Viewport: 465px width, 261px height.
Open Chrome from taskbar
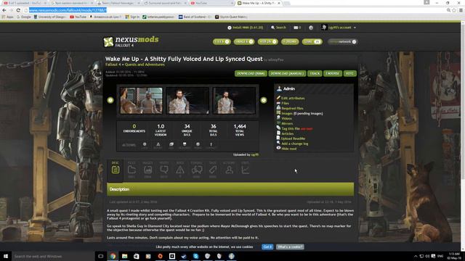113,256
